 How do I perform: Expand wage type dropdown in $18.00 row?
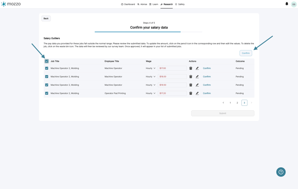(x=150, y=76)
